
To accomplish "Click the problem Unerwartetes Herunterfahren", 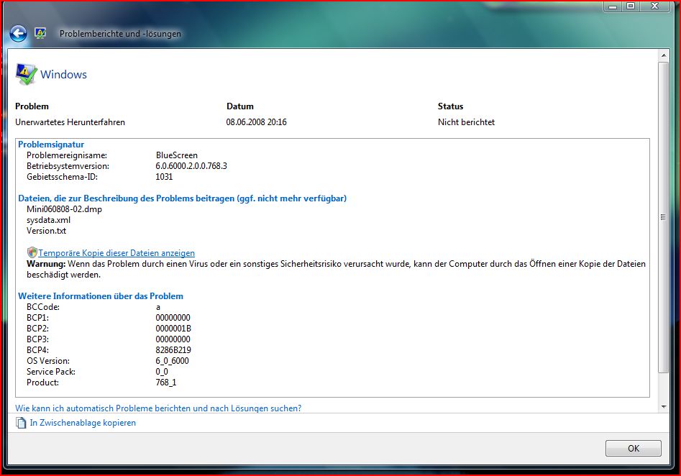I will pos(70,122).
